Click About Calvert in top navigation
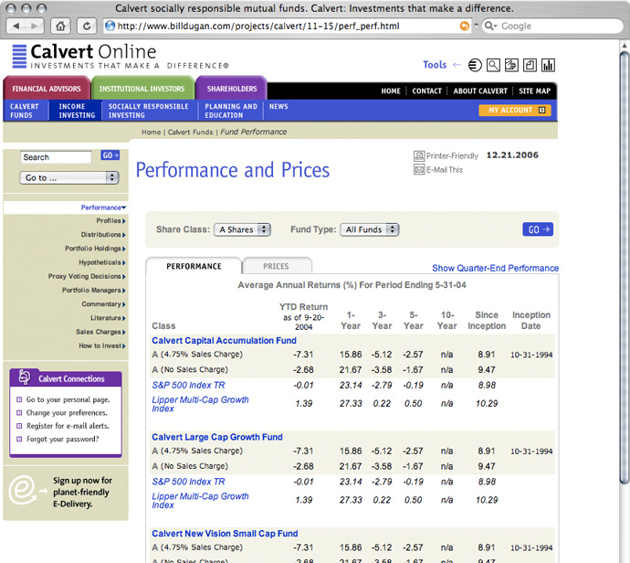The image size is (630, 563). tap(480, 90)
